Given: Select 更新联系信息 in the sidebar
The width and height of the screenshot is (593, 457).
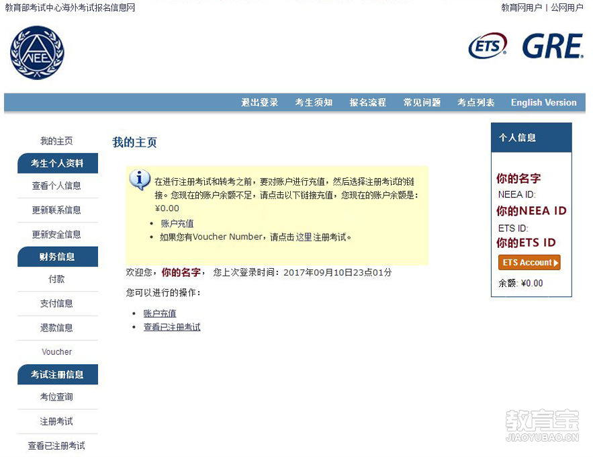Looking at the screenshot, I should (56, 210).
